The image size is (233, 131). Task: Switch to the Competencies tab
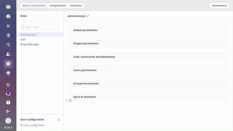point(58,6)
